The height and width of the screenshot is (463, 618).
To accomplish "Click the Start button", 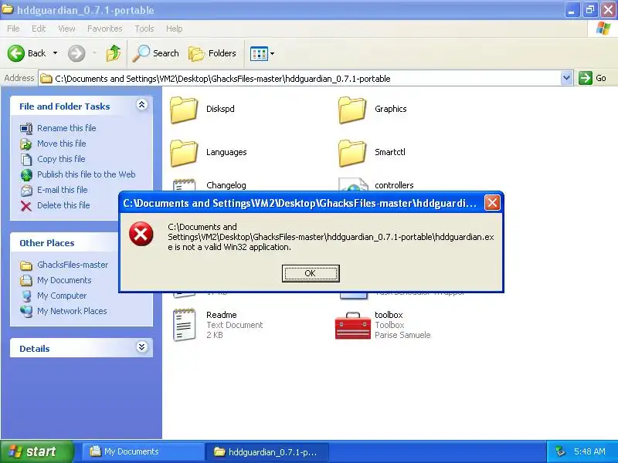I will point(37,451).
